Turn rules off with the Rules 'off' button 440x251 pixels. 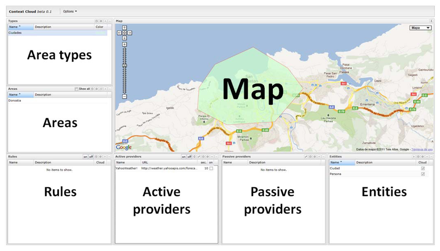pyautogui.click(x=91, y=157)
